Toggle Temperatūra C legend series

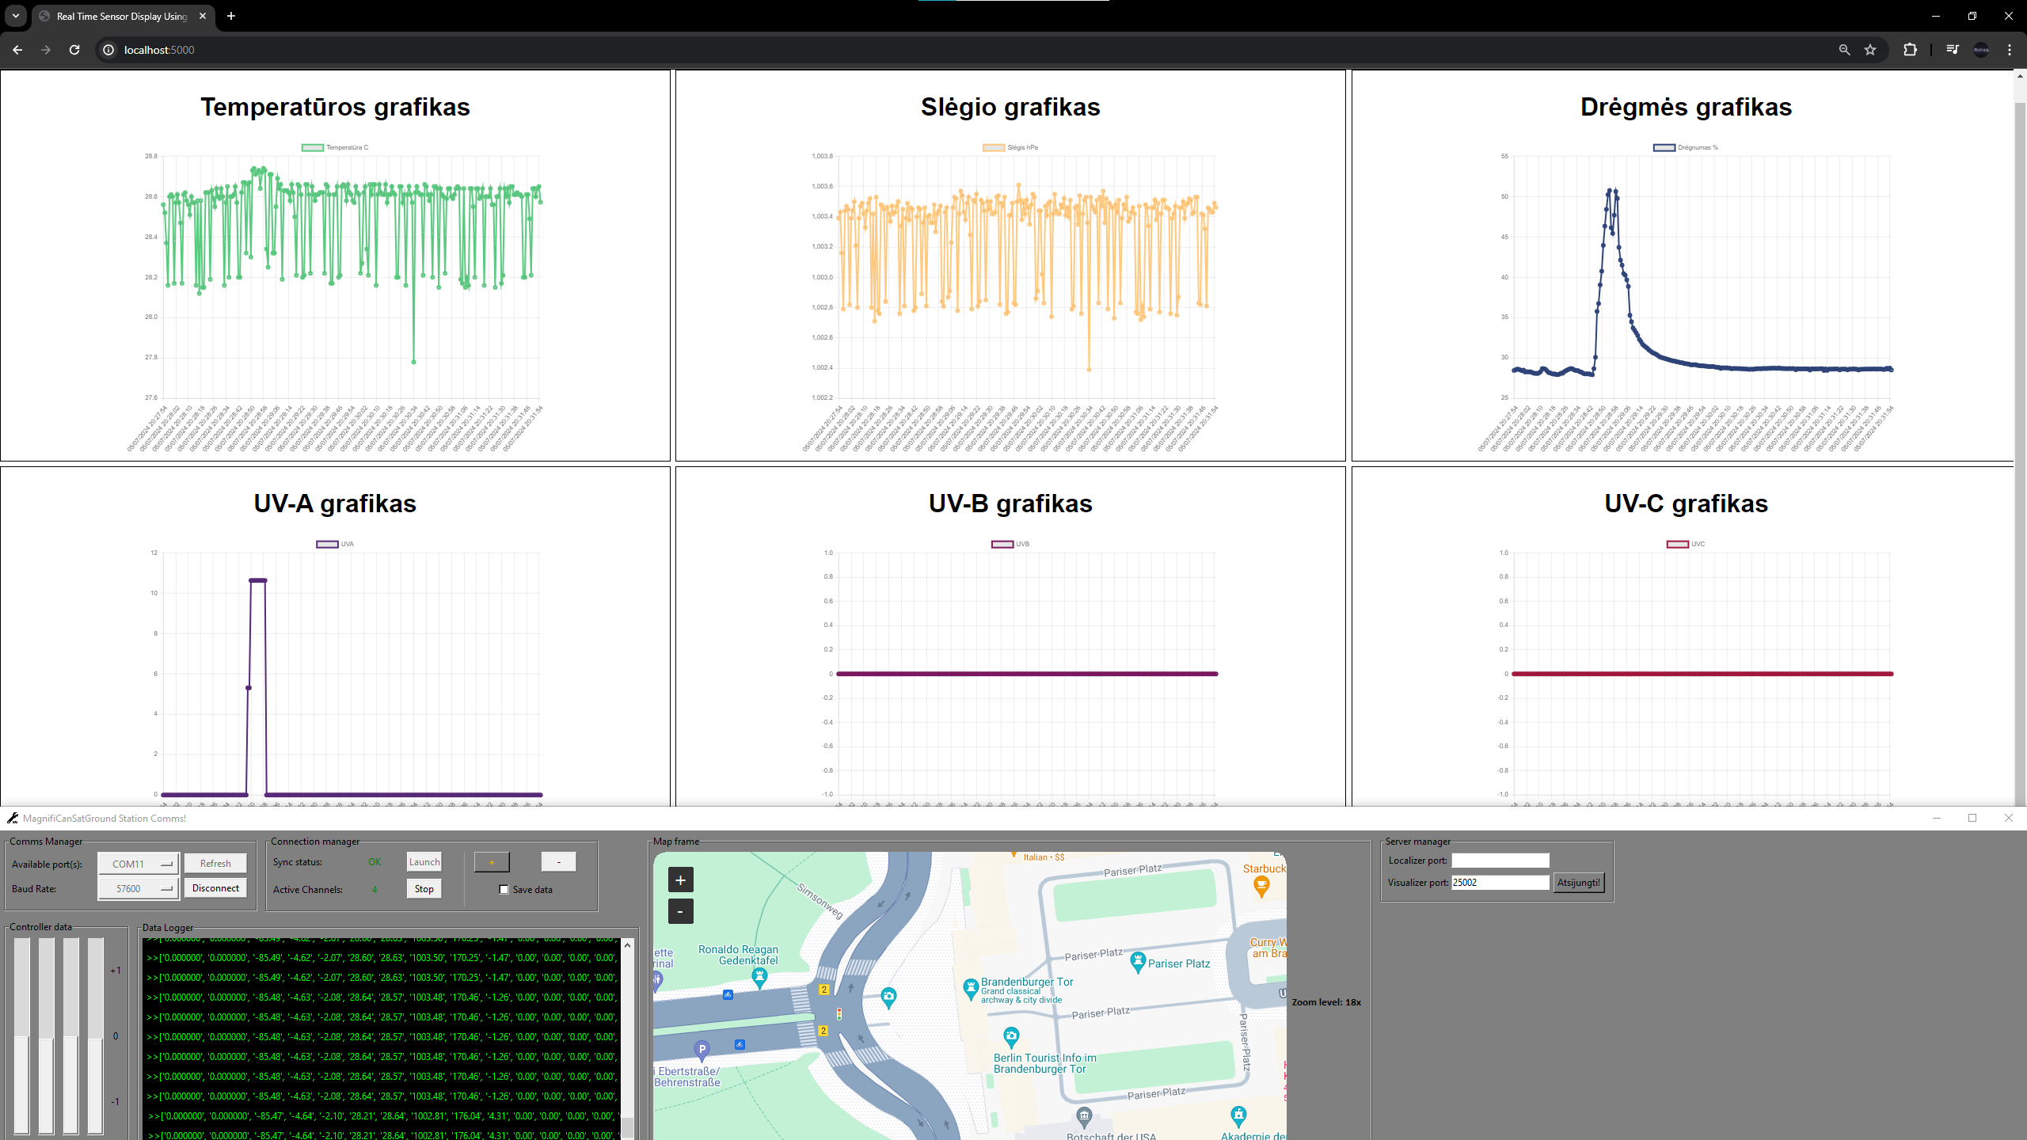334,147
